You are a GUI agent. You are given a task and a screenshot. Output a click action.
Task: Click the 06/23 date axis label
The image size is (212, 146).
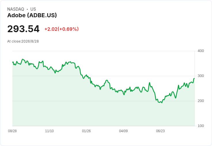click(x=160, y=131)
